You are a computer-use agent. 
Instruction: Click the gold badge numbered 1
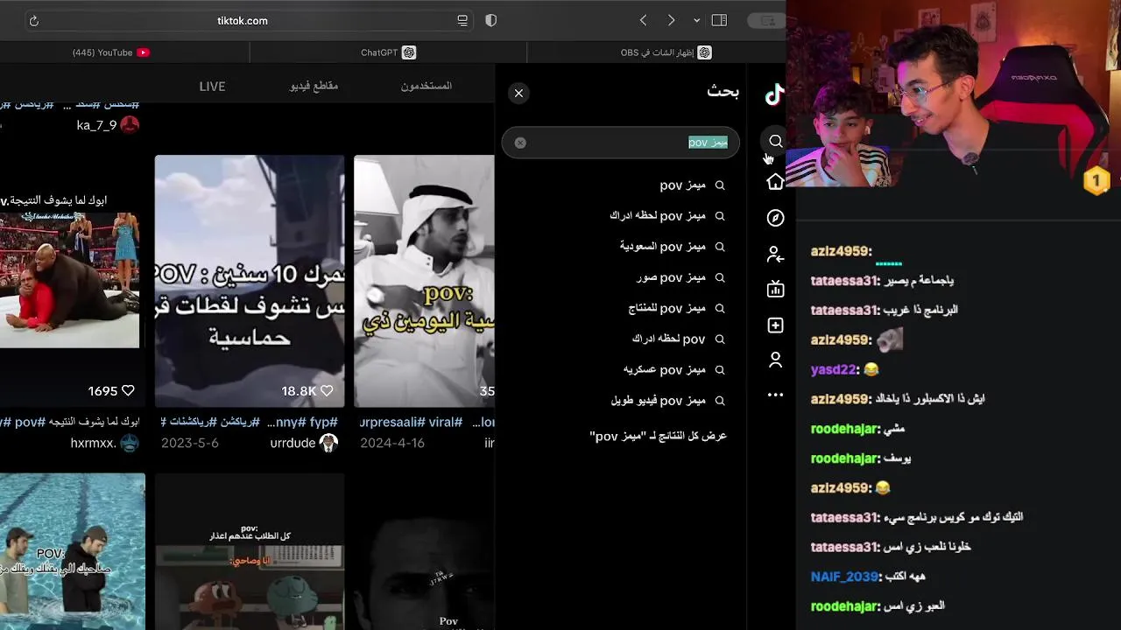point(1096,181)
